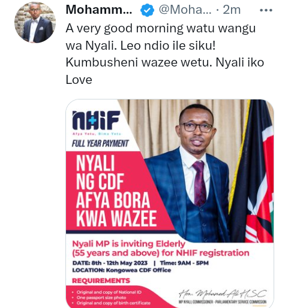Screen dimensions: 288x308
Task: Click the blue verified checkmark badge
Action: [x=147, y=10]
